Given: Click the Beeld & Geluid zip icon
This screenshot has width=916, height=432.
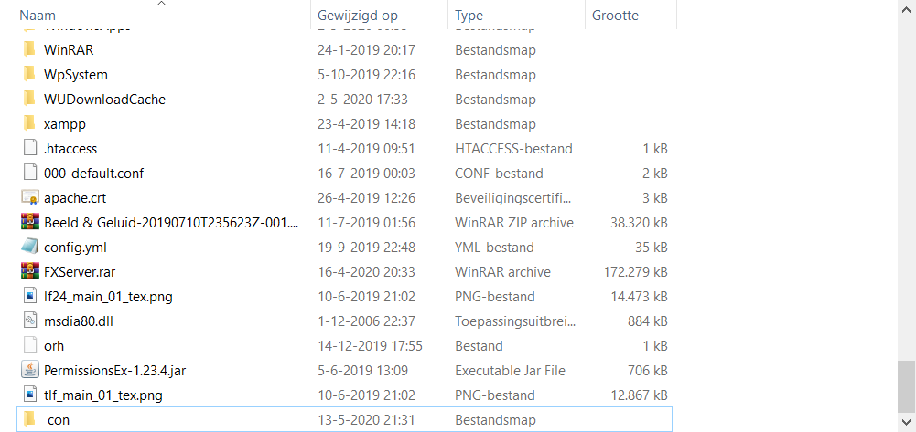Looking at the screenshot, I should pos(30,223).
